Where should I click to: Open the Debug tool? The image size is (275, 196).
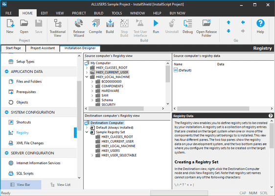pyautogui.click(x=187, y=26)
